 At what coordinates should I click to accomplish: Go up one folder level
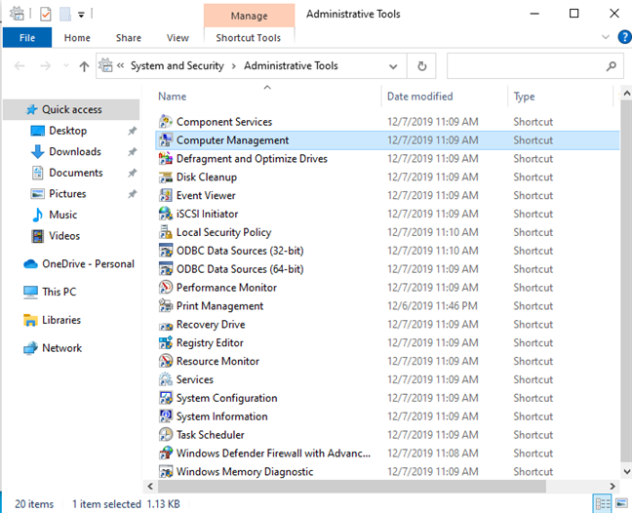(x=84, y=65)
